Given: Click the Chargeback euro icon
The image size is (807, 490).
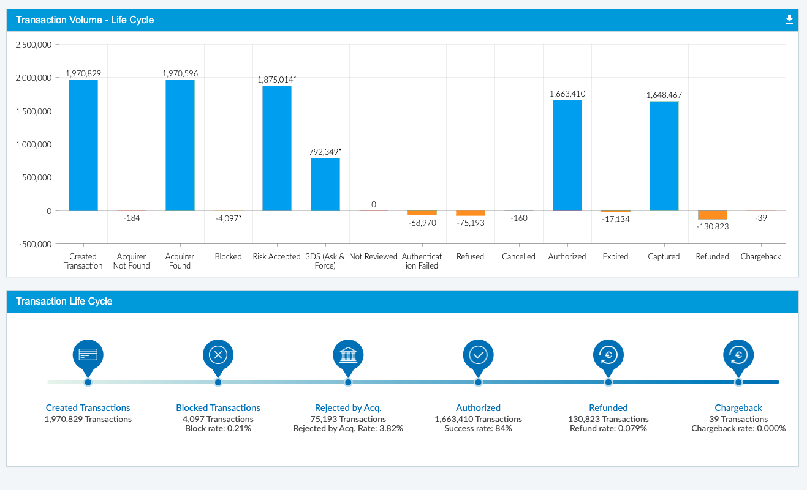Looking at the screenshot, I should [738, 354].
